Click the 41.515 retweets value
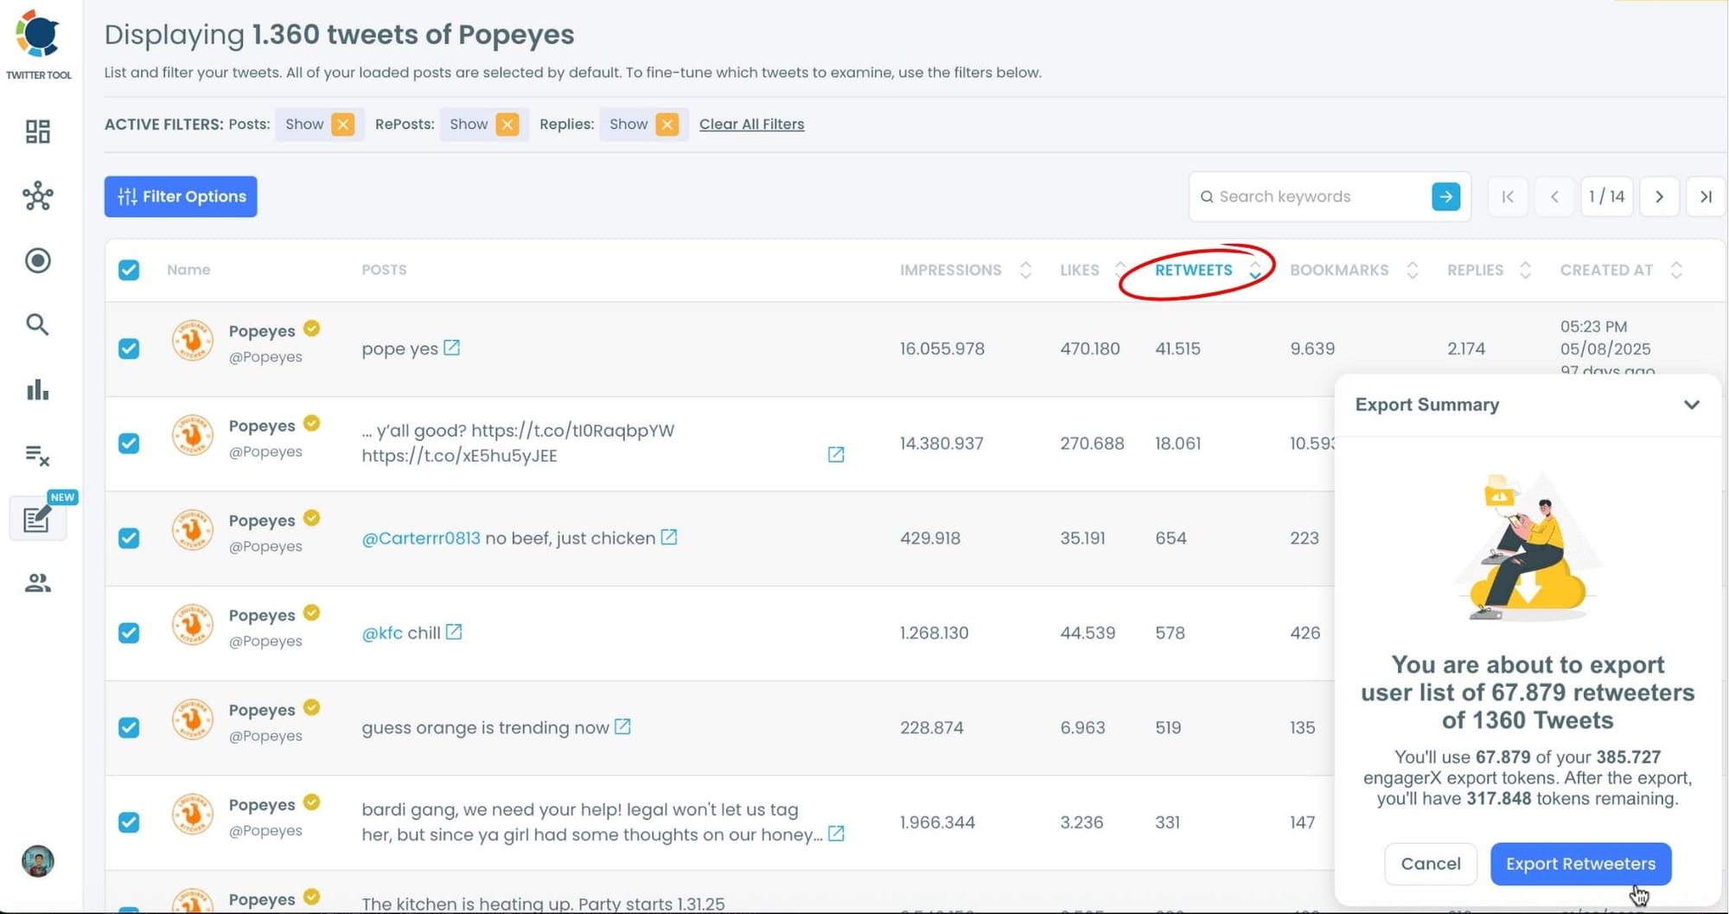 (1177, 348)
